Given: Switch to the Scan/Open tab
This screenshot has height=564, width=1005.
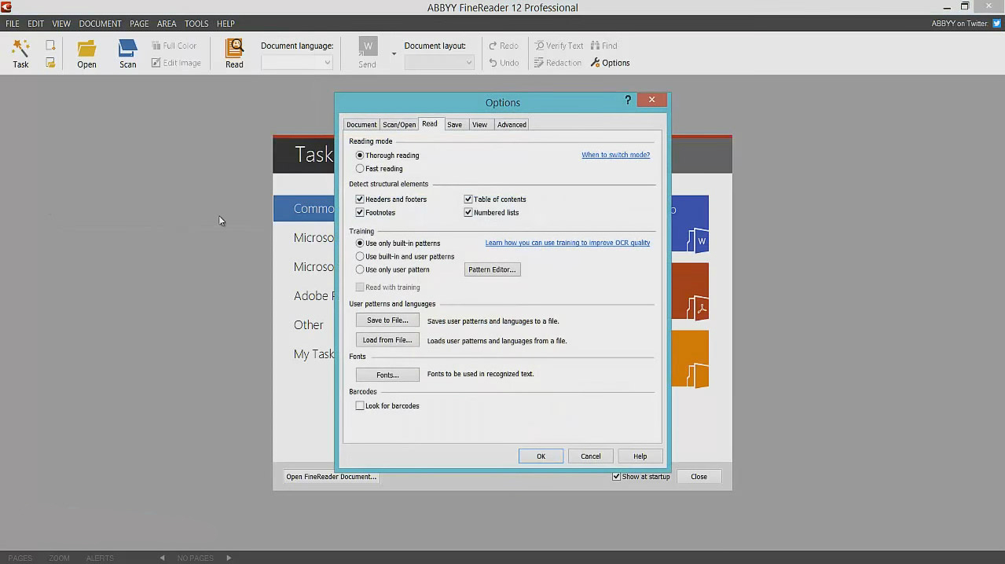Looking at the screenshot, I should [399, 125].
